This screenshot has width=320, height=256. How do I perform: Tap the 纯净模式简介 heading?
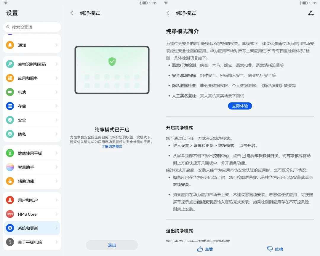point(182,31)
